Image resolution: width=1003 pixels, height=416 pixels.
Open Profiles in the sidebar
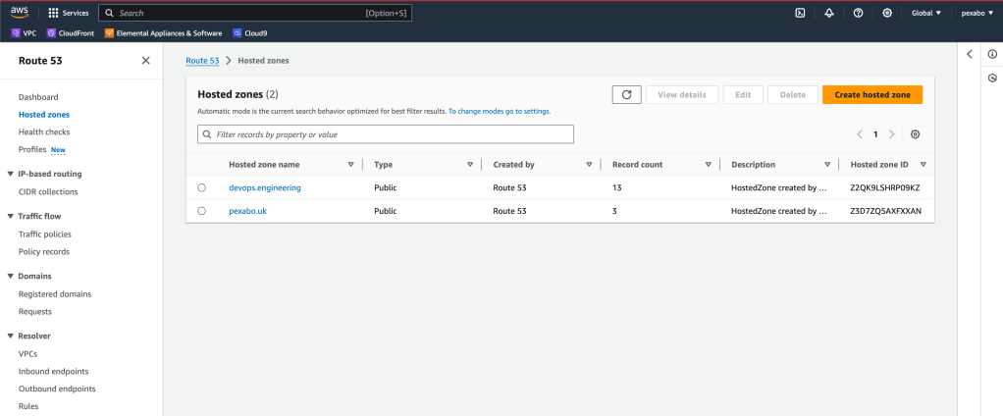tap(32, 149)
